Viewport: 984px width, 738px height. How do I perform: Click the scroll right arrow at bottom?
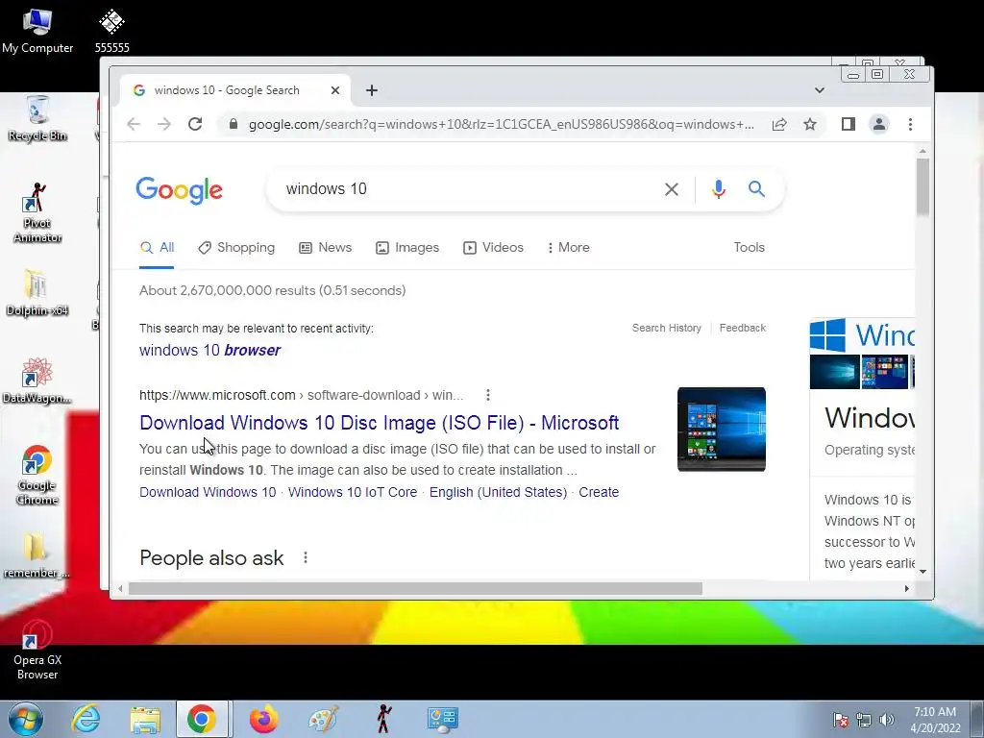[x=907, y=589]
